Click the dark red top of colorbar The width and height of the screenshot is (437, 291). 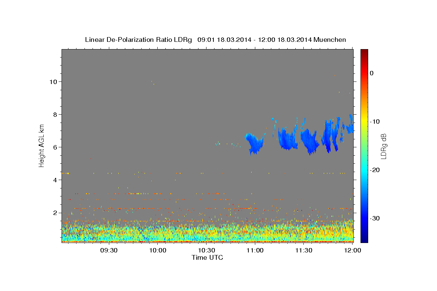[x=364, y=52]
